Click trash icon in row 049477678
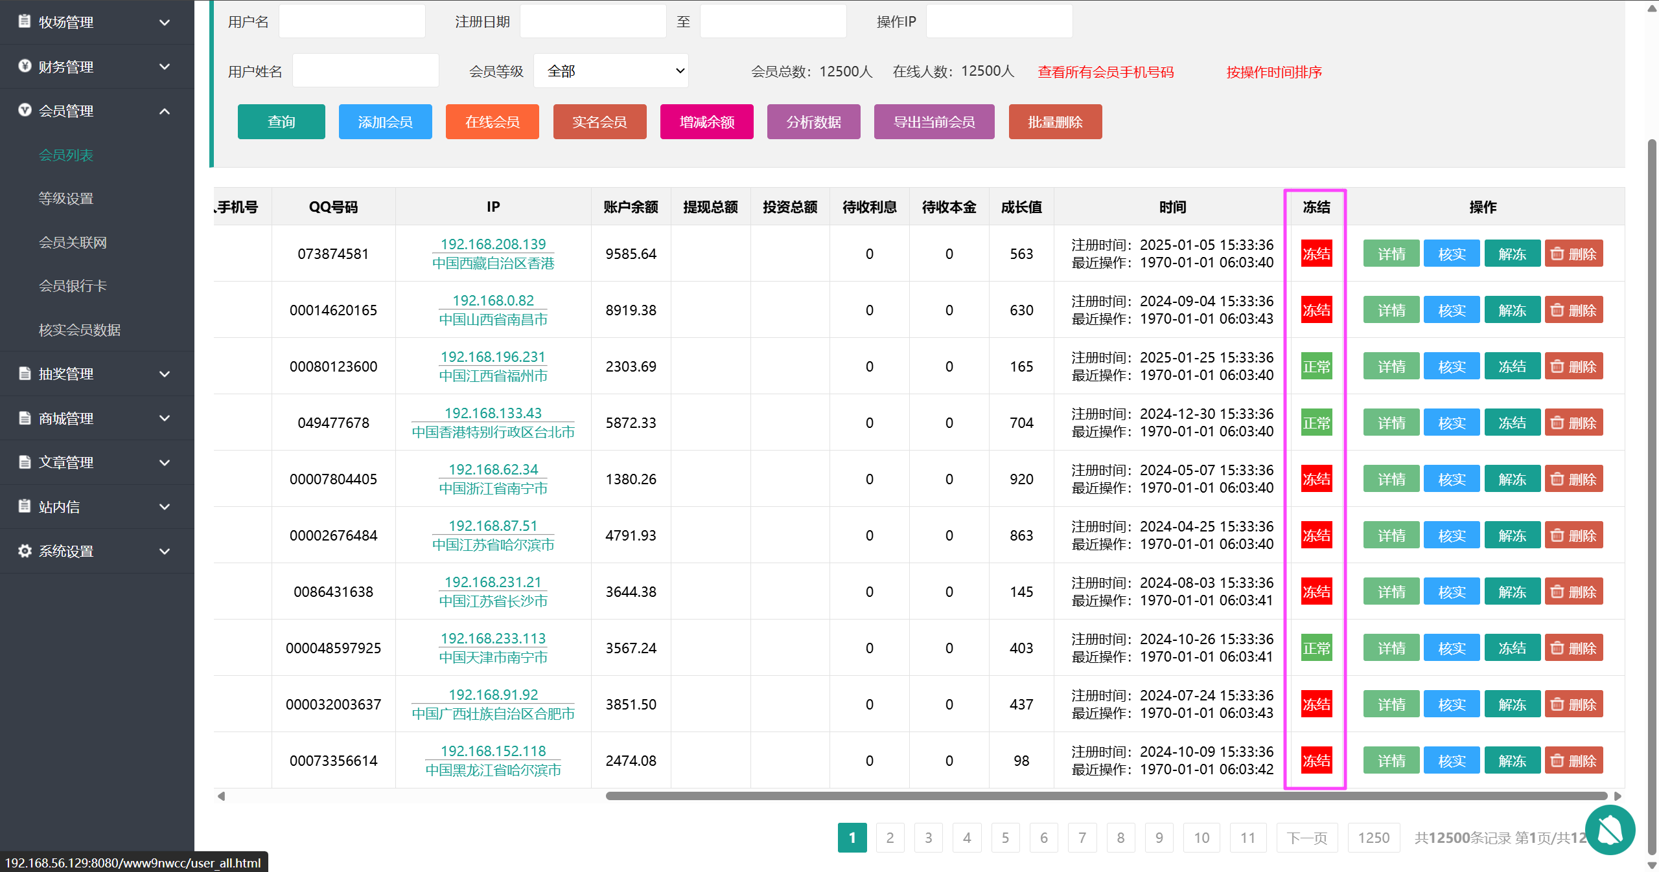The width and height of the screenshot is (1659, 872). [1557, 423]
